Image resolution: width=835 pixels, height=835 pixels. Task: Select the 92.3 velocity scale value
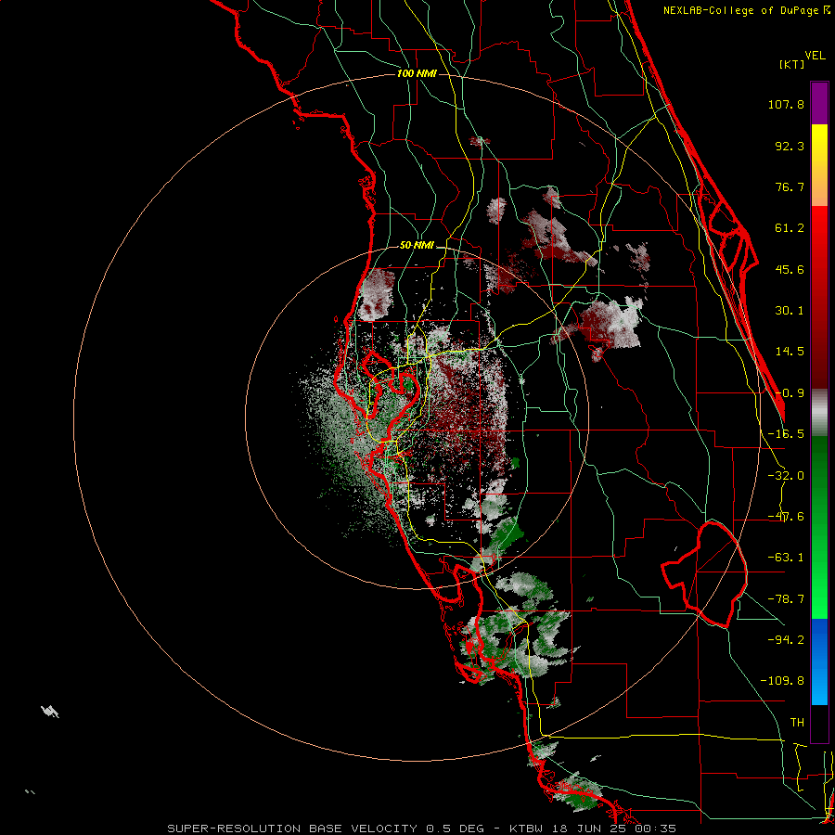click(x=790, y=146)
